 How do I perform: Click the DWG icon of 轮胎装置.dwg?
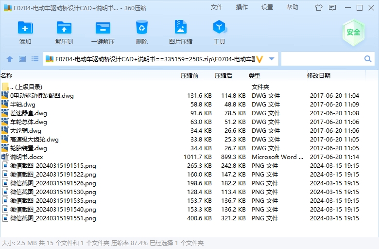tap(5, 148)
